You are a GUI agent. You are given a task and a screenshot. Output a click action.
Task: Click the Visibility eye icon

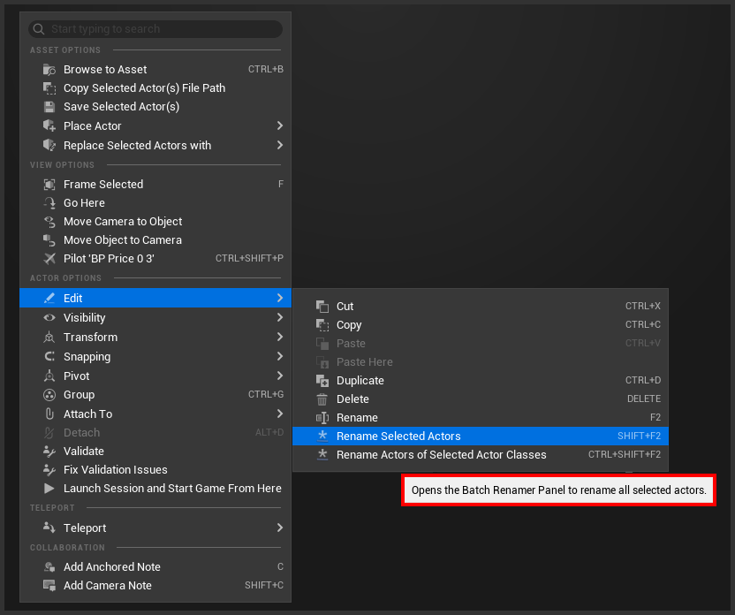click(x=49, y=318)
